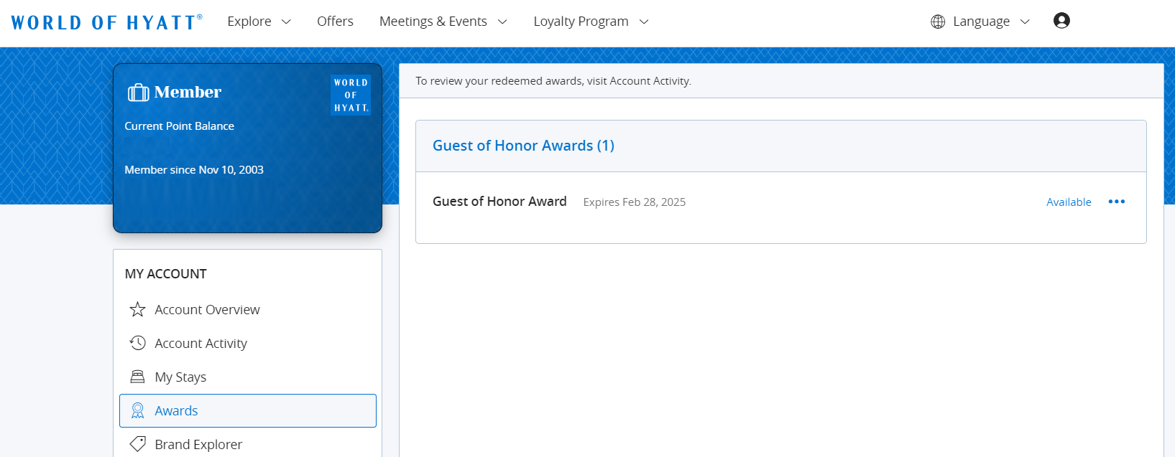Click the World of Hyatt logo

pos(106,22)
